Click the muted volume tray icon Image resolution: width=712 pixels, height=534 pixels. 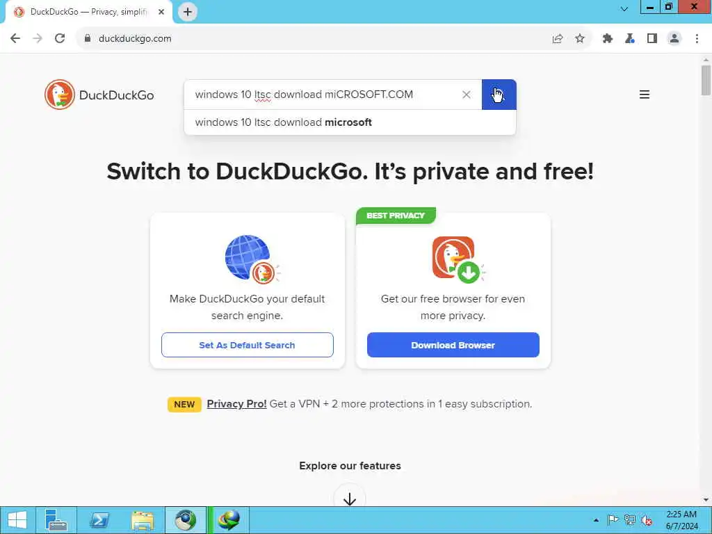[x=646, y=520]
